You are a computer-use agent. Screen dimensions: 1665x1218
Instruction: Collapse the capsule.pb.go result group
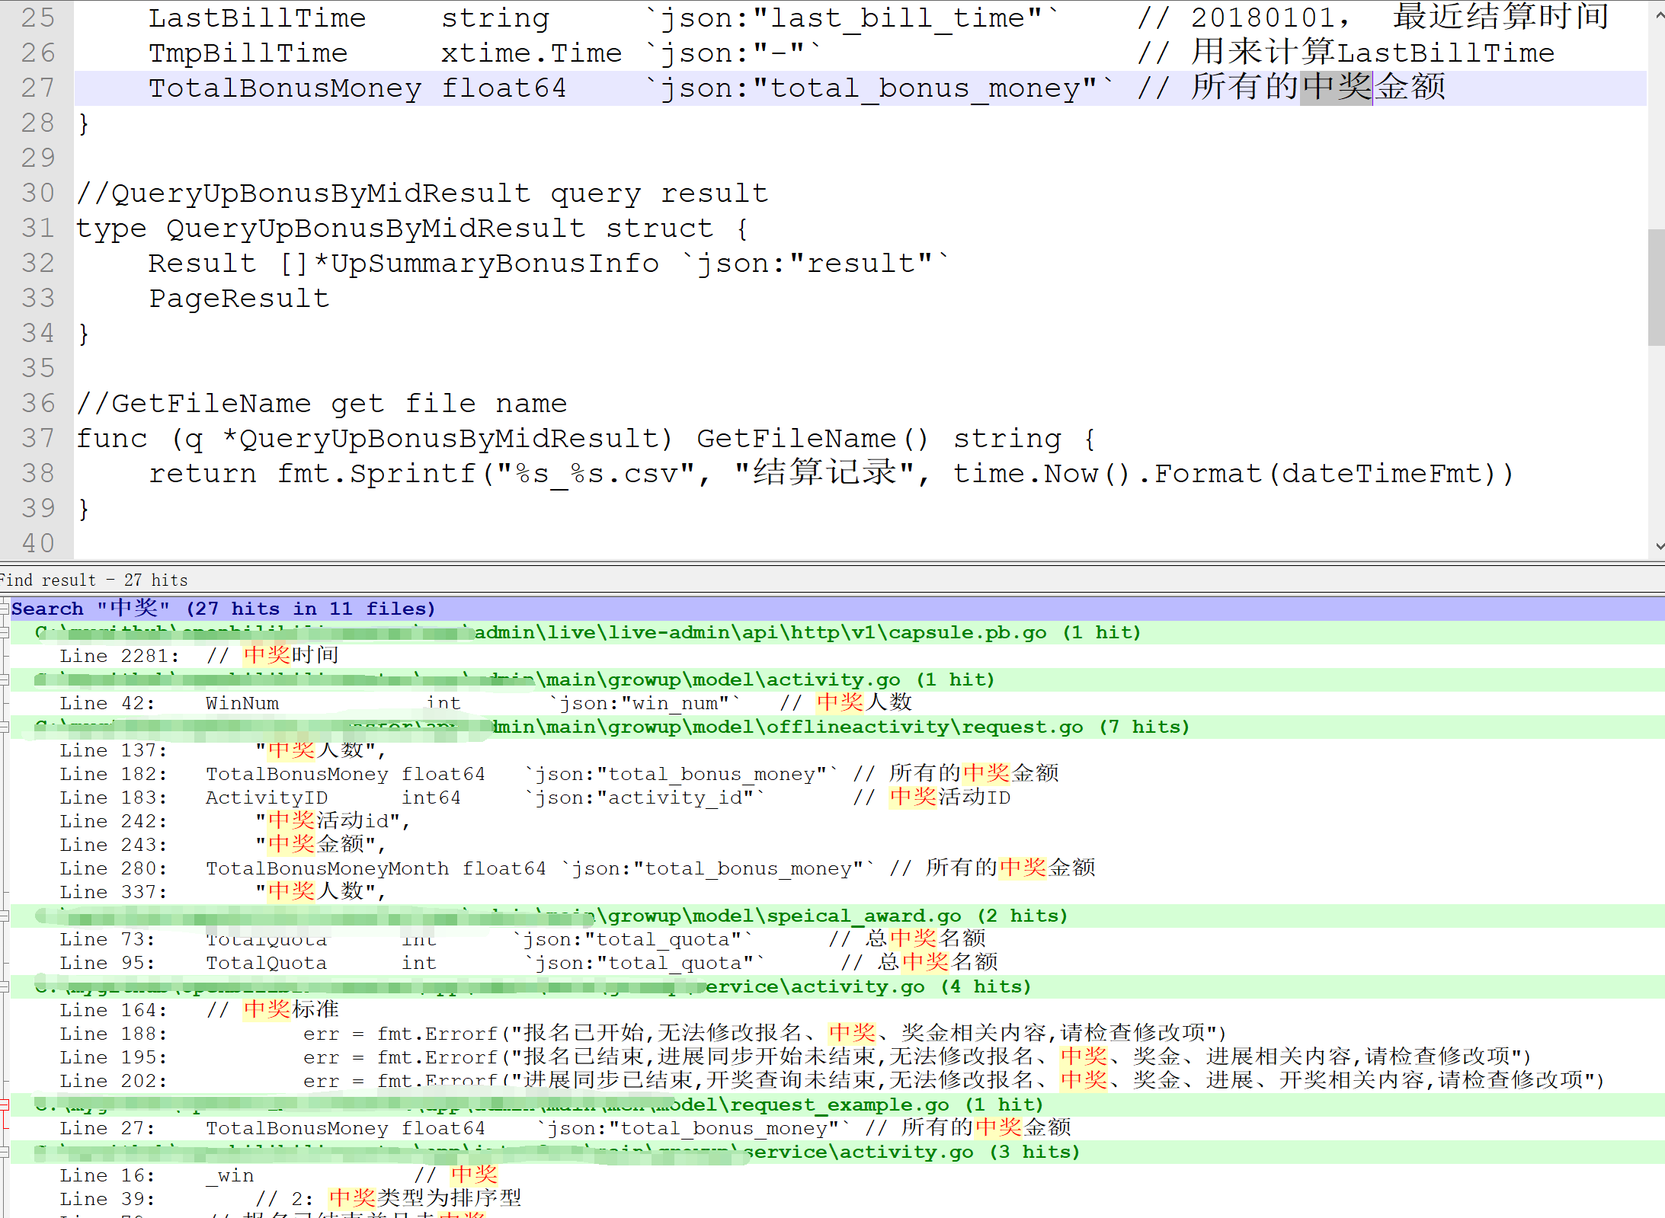coord(4,632)
